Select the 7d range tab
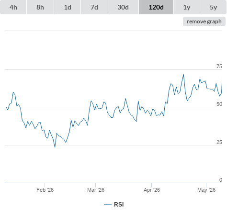The image size is (227, 217). 94,7
